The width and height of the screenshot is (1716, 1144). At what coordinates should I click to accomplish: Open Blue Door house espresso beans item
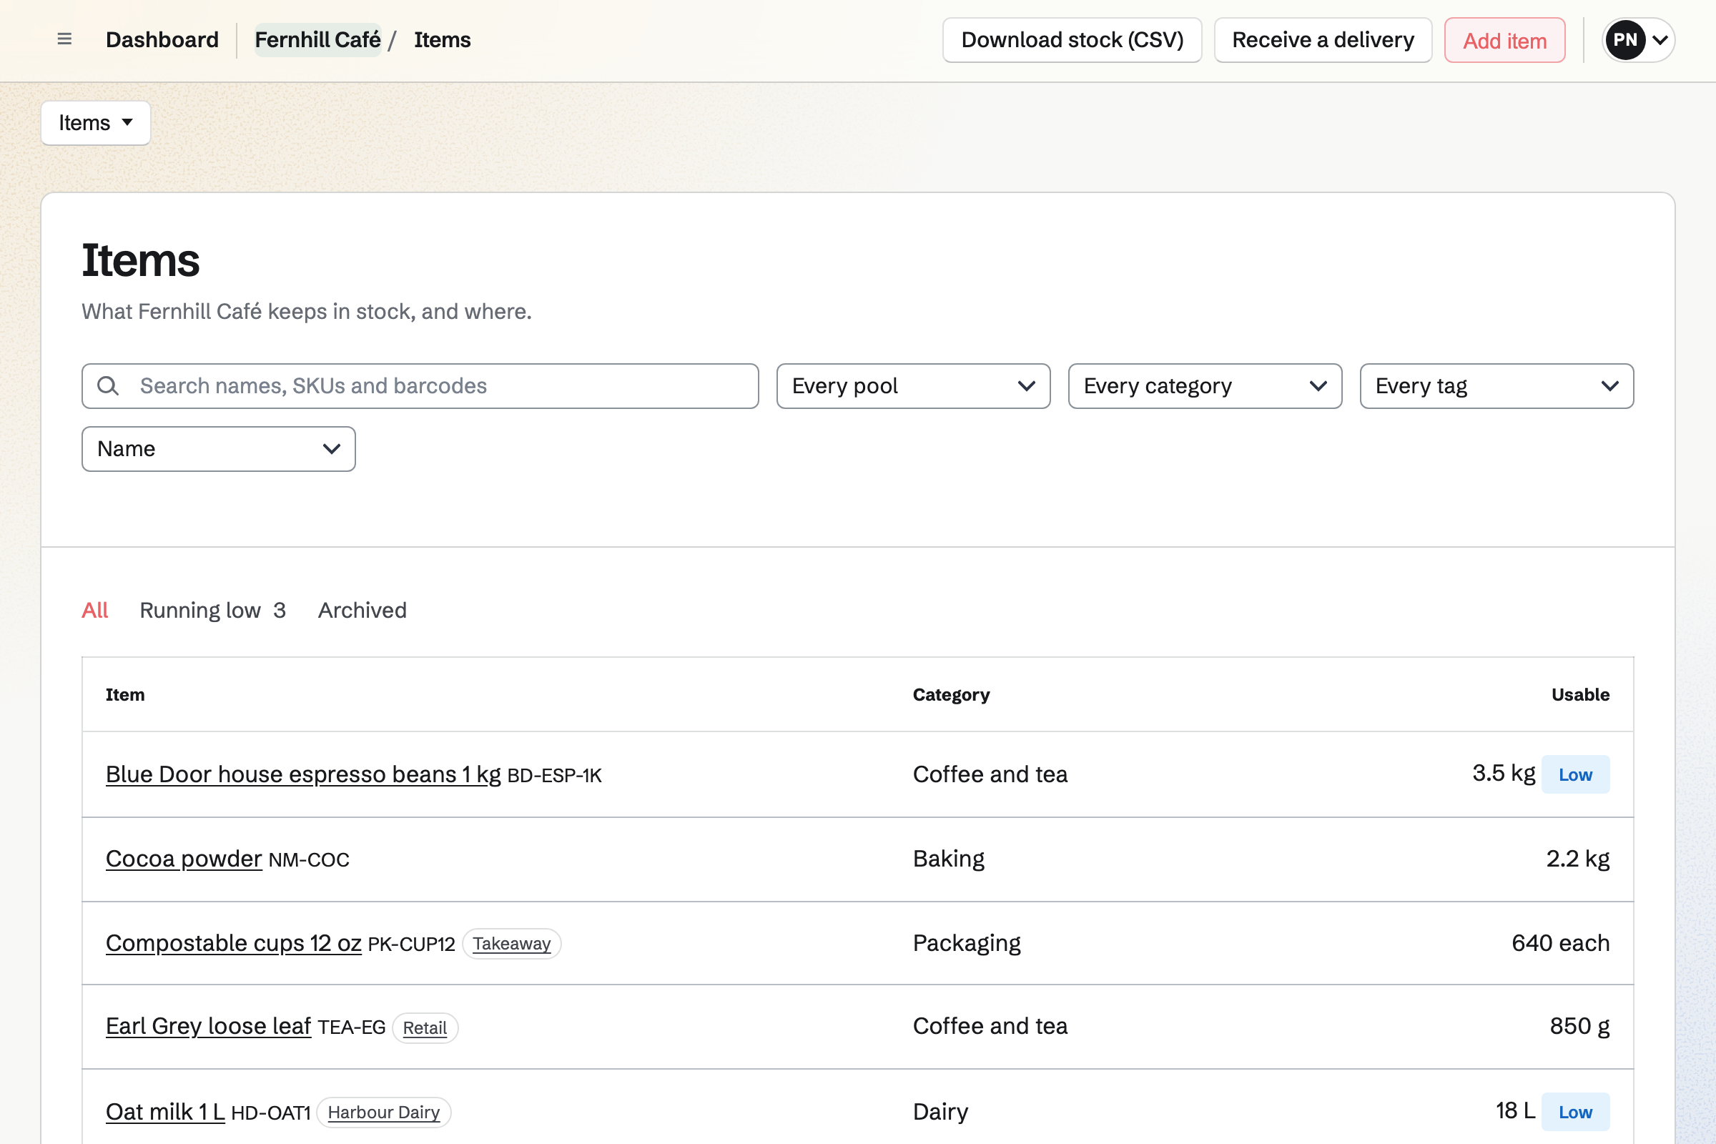[303, 774]
